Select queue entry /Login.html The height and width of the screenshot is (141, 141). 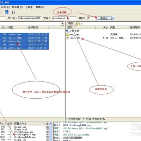coord(20,129)
